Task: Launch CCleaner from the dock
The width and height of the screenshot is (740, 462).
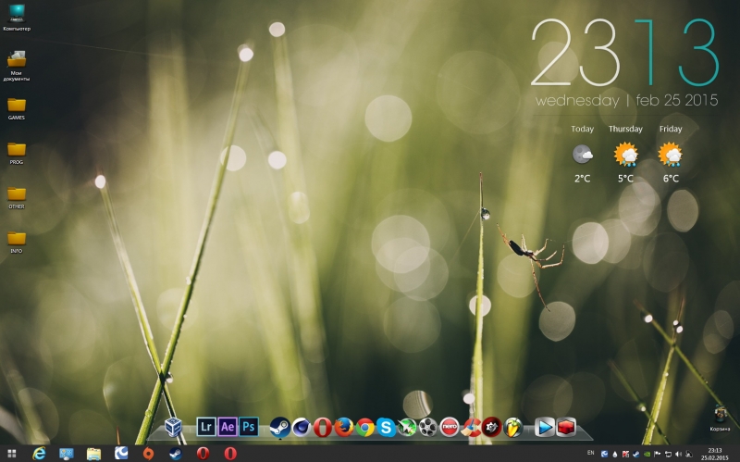Action: pyautogui.click(x=471, y=428)
